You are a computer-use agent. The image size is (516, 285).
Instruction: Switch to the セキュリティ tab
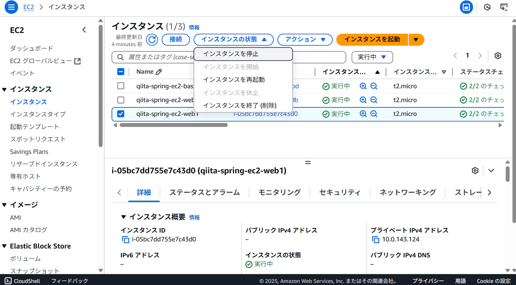(340, 192)
